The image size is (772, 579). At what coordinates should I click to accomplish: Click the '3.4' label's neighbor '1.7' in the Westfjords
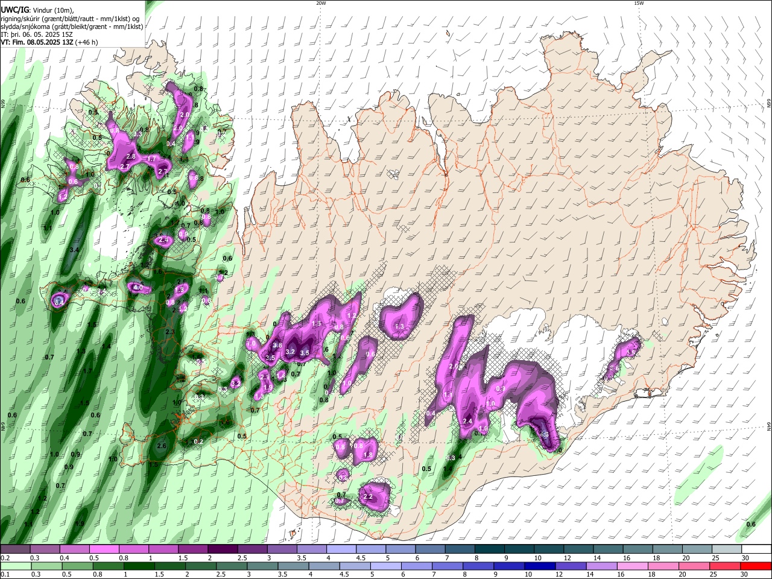point(152,159)
